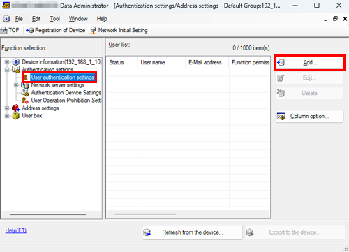
Task: Expand the Network server settings node
Action: [16, 85]
